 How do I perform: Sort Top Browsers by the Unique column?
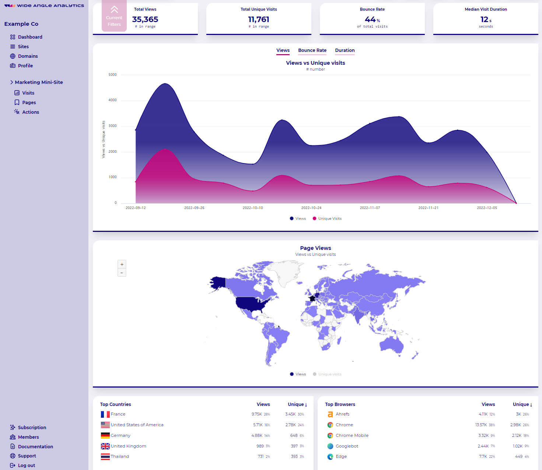click(522, 404)
